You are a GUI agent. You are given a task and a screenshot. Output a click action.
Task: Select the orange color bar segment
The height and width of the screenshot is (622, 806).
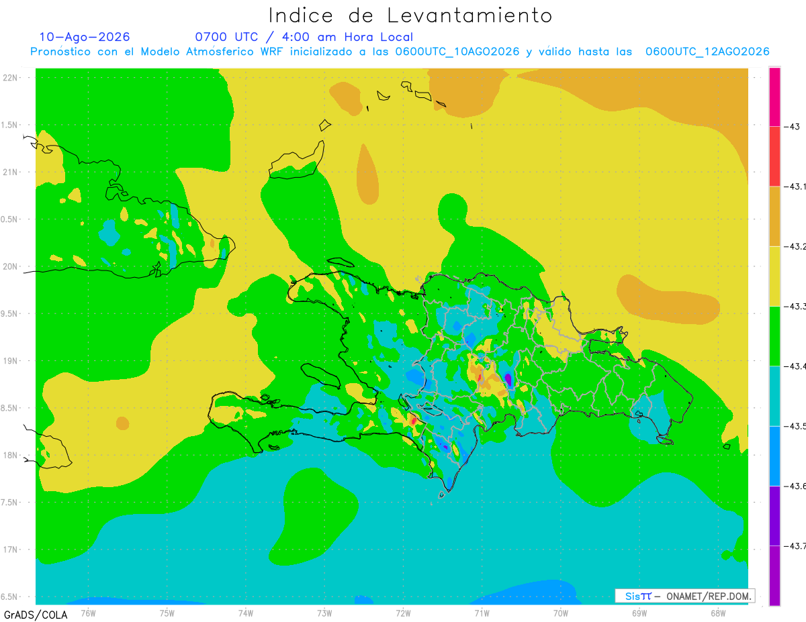774,216
